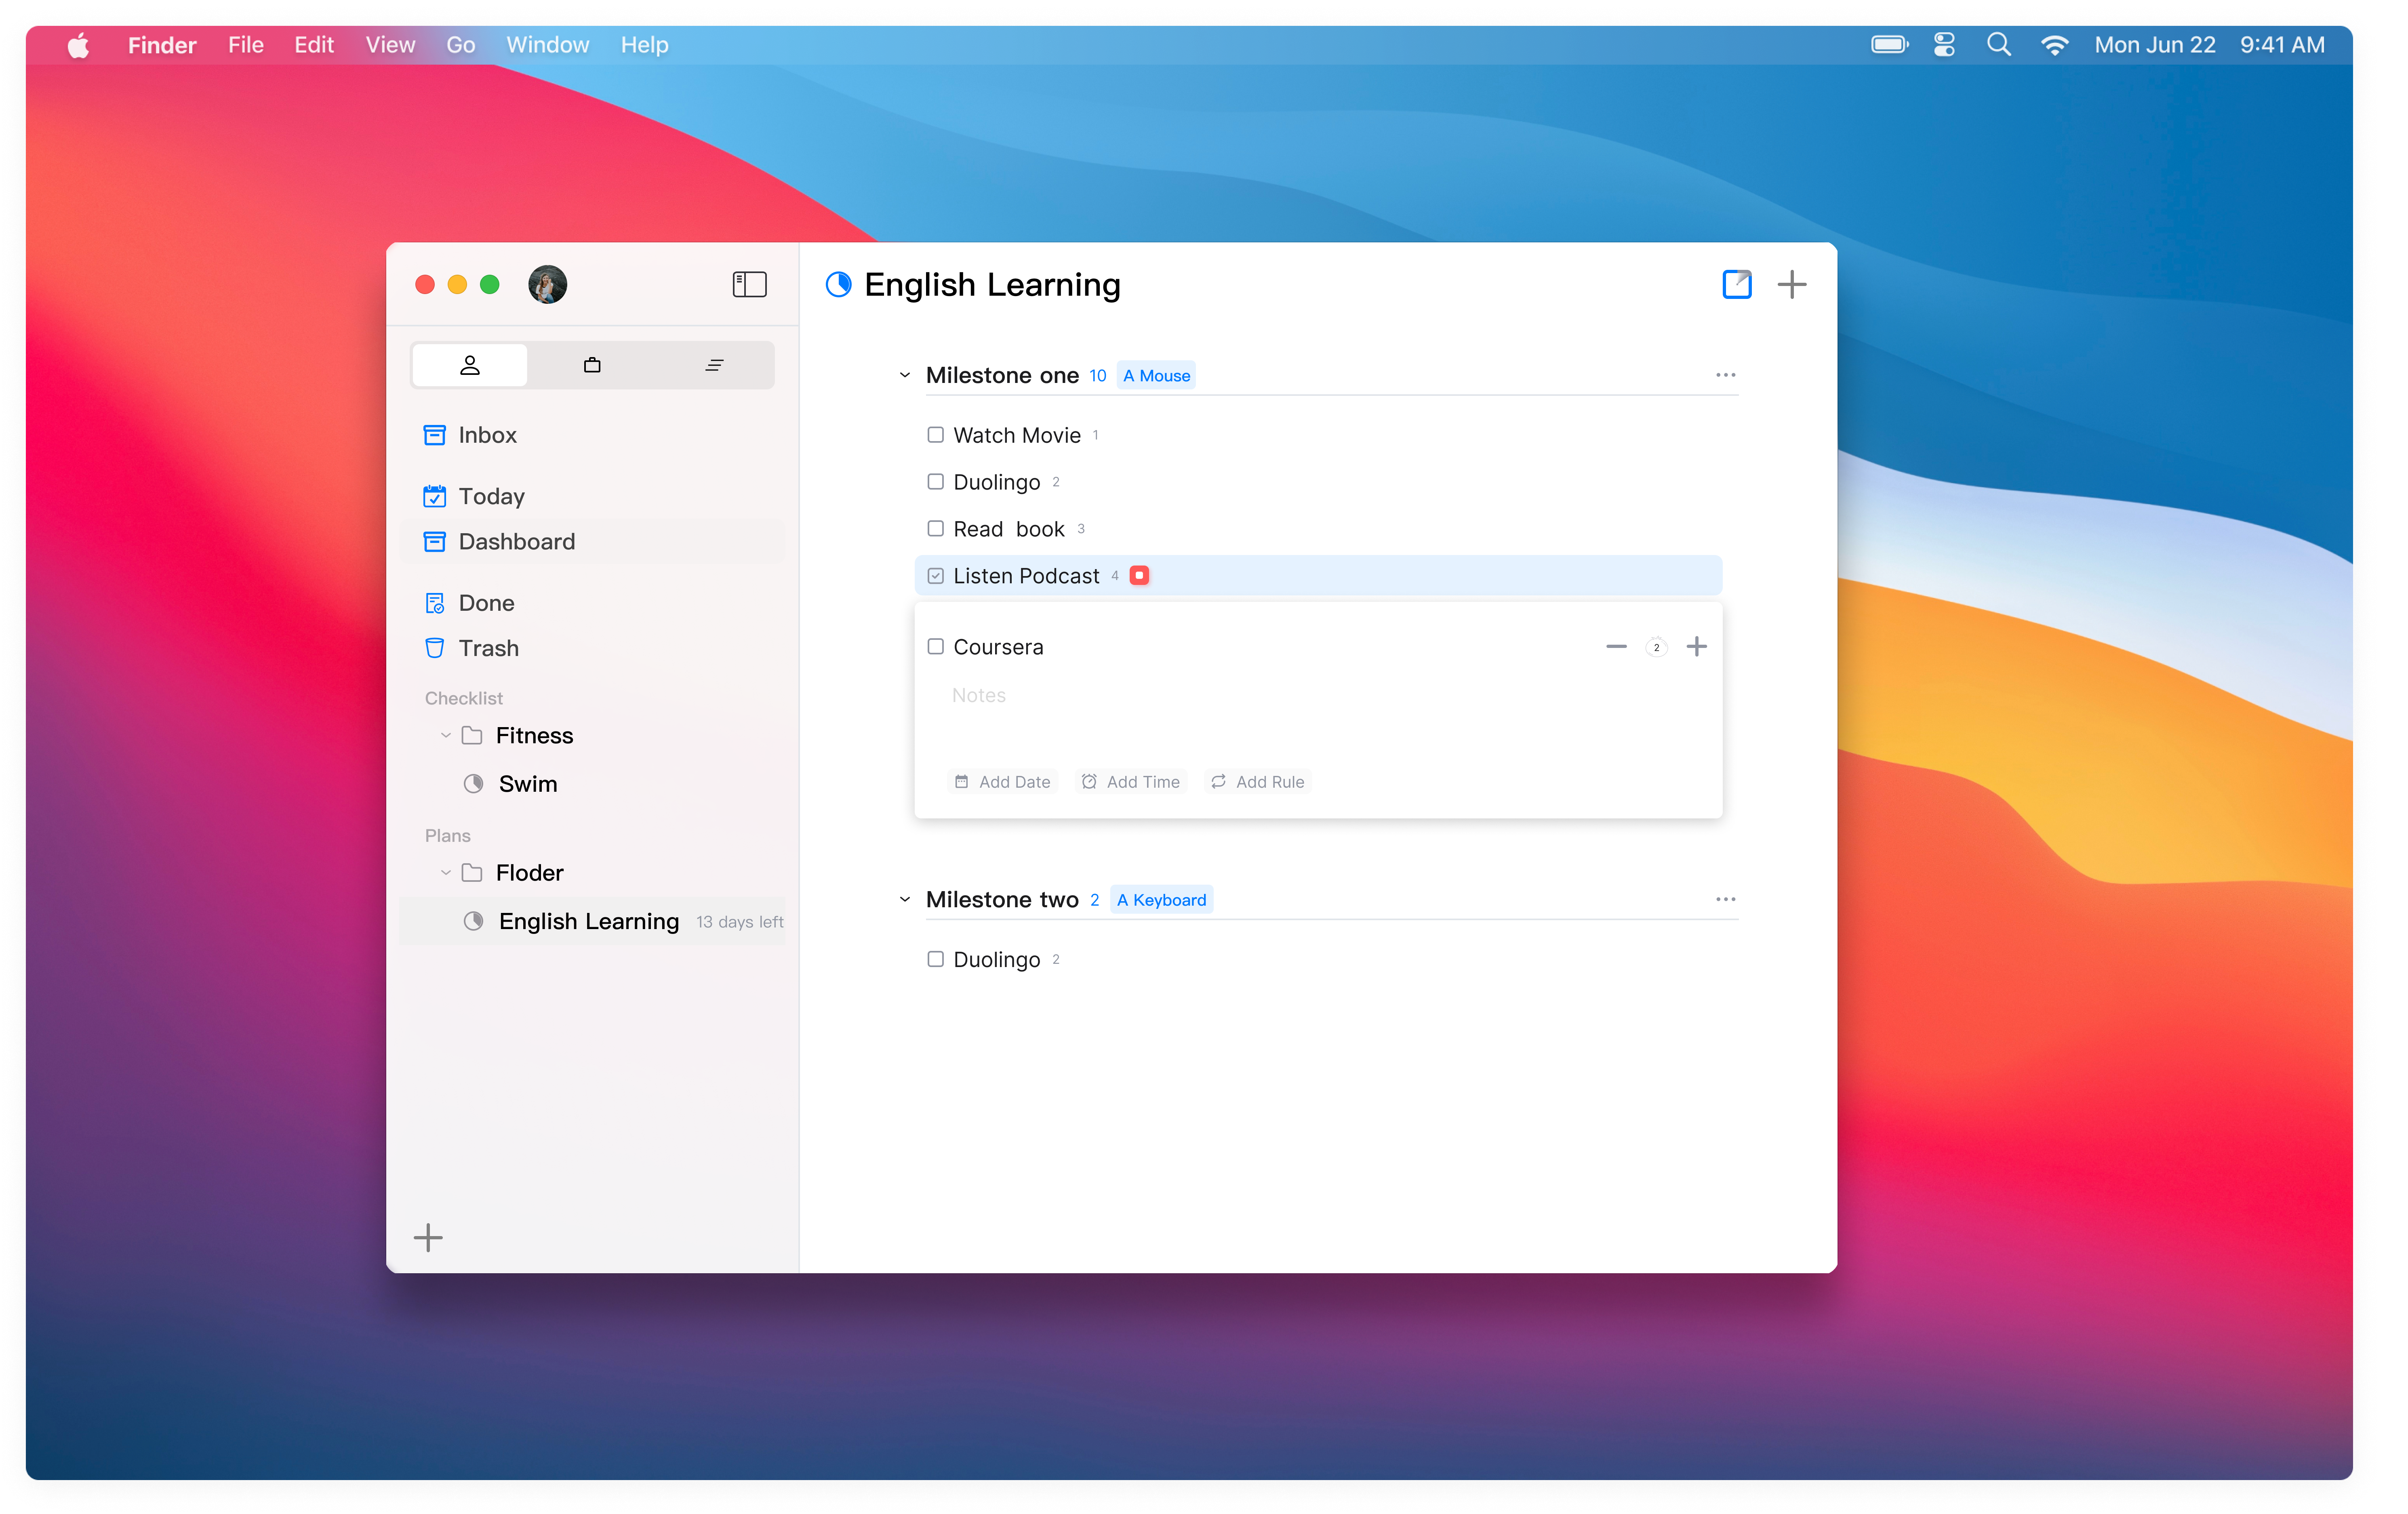The width and height of the screenshot is (2408, 1514).
Task: Open the A Keyboard reward tag
Action: click(1161, 900)
